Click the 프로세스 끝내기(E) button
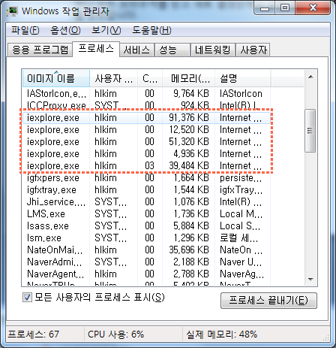336x348 pixels. 268,300
